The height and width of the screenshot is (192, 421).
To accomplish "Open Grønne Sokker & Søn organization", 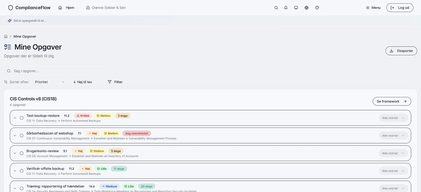I will point(106,8).
